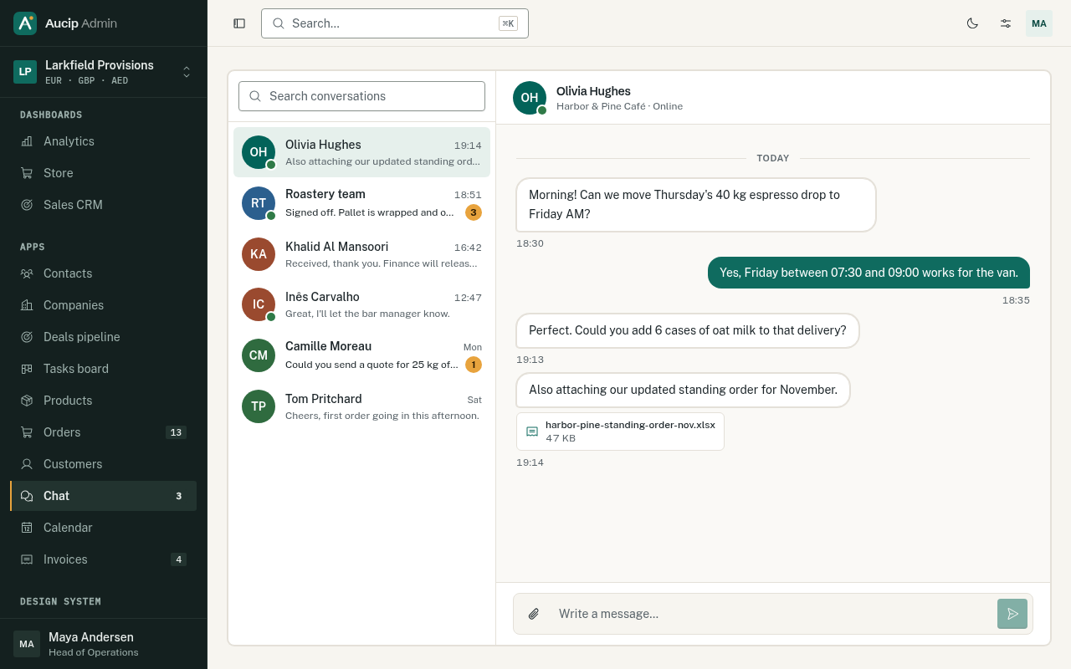Open Analytics dashboard
The width and height of the screenshot is (1071, 669).
(103, 141)
